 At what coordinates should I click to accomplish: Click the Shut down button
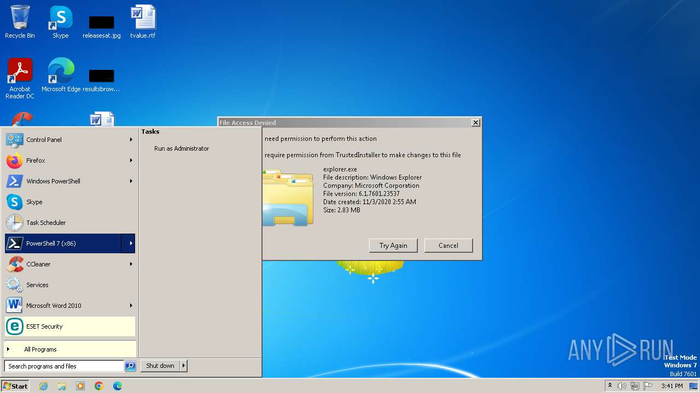160,366
